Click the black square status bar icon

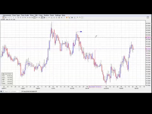point(1,91)
